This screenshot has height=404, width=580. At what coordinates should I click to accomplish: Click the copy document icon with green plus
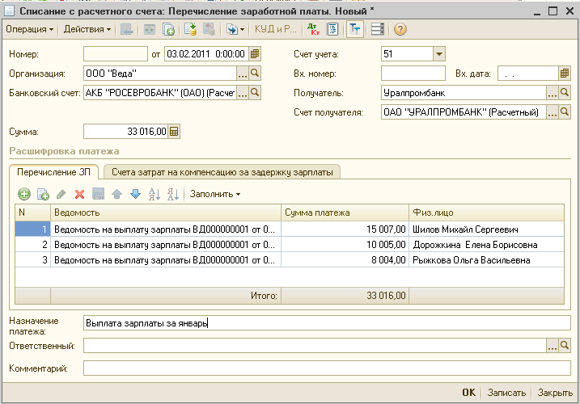(x=169, y=29)
